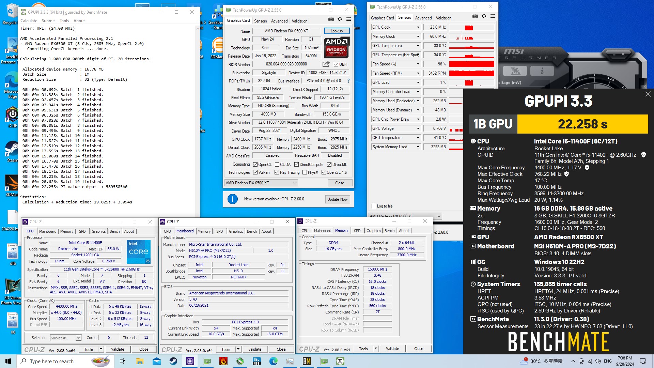Click the Task View taskbar icon
Image resolution: width=654 pixels, height=368 pixels.
click(123, 361)
